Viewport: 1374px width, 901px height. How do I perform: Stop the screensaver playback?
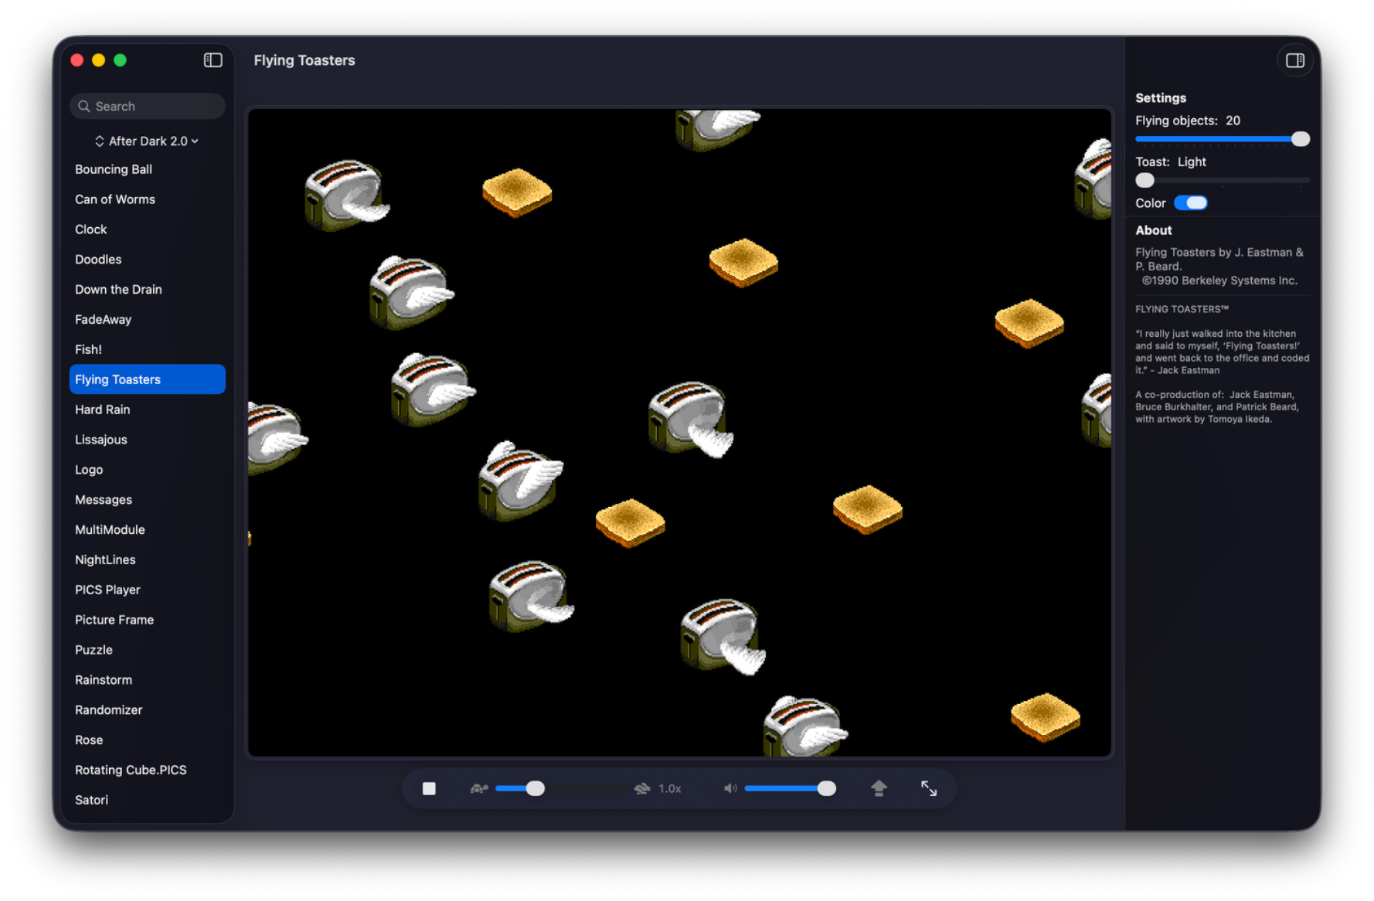pos(429,788)
